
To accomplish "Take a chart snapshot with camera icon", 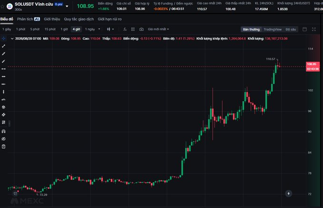I will tap(141, 29).
